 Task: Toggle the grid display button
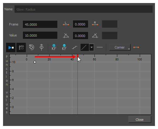(21, 47)
